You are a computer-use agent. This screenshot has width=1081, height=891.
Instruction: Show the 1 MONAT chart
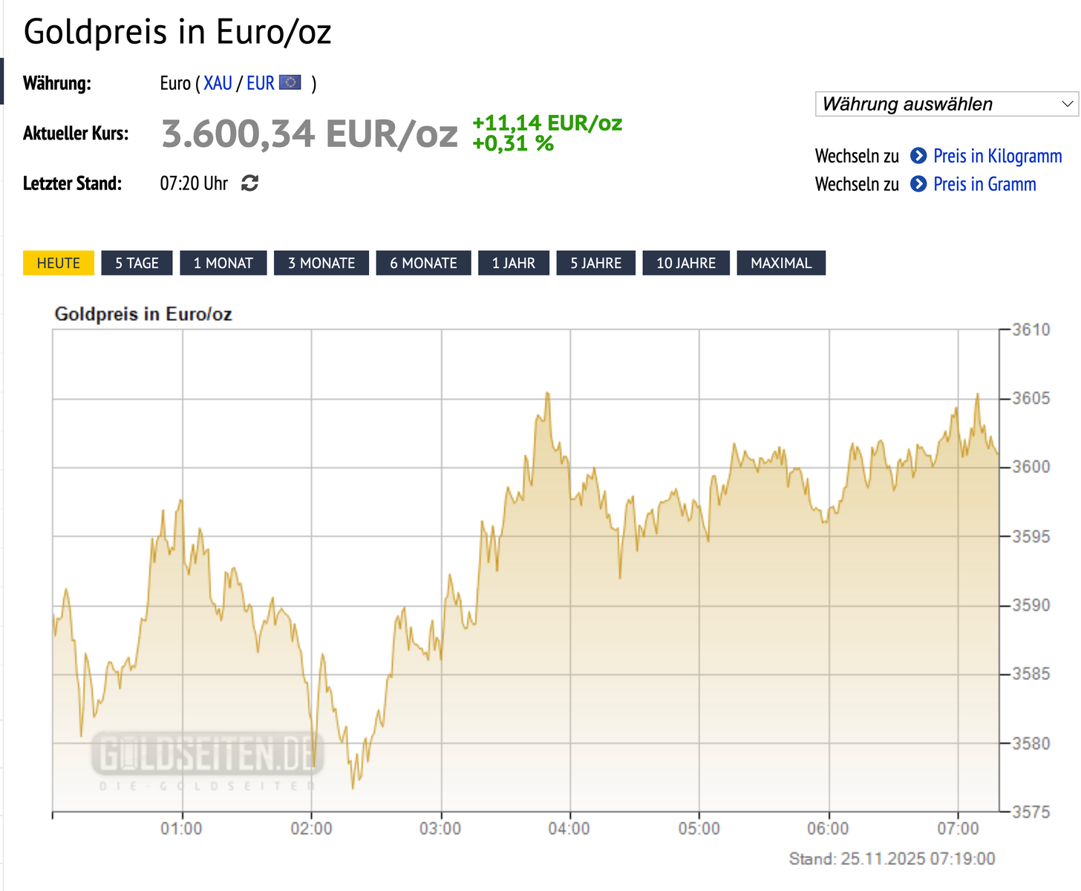(x=223, y=263)
